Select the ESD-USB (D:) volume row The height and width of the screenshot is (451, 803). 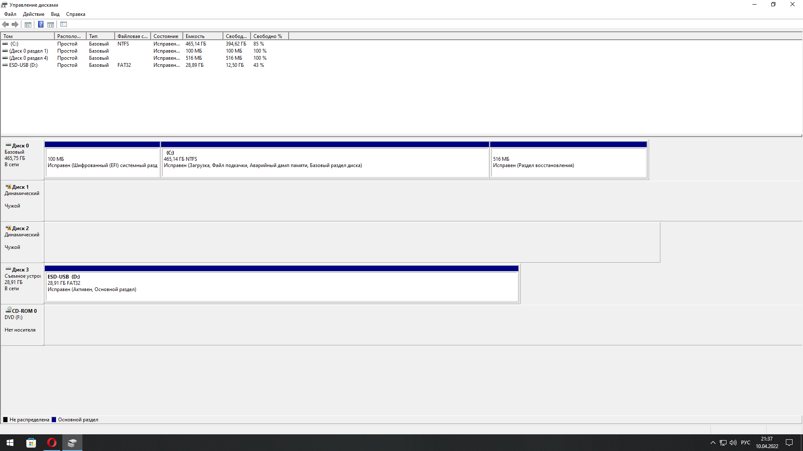tap(23, 65)
